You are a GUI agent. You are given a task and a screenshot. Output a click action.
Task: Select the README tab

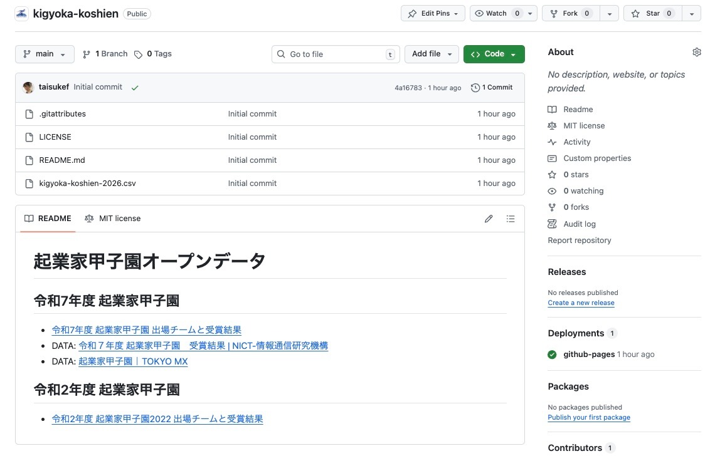tap(48, 219)
